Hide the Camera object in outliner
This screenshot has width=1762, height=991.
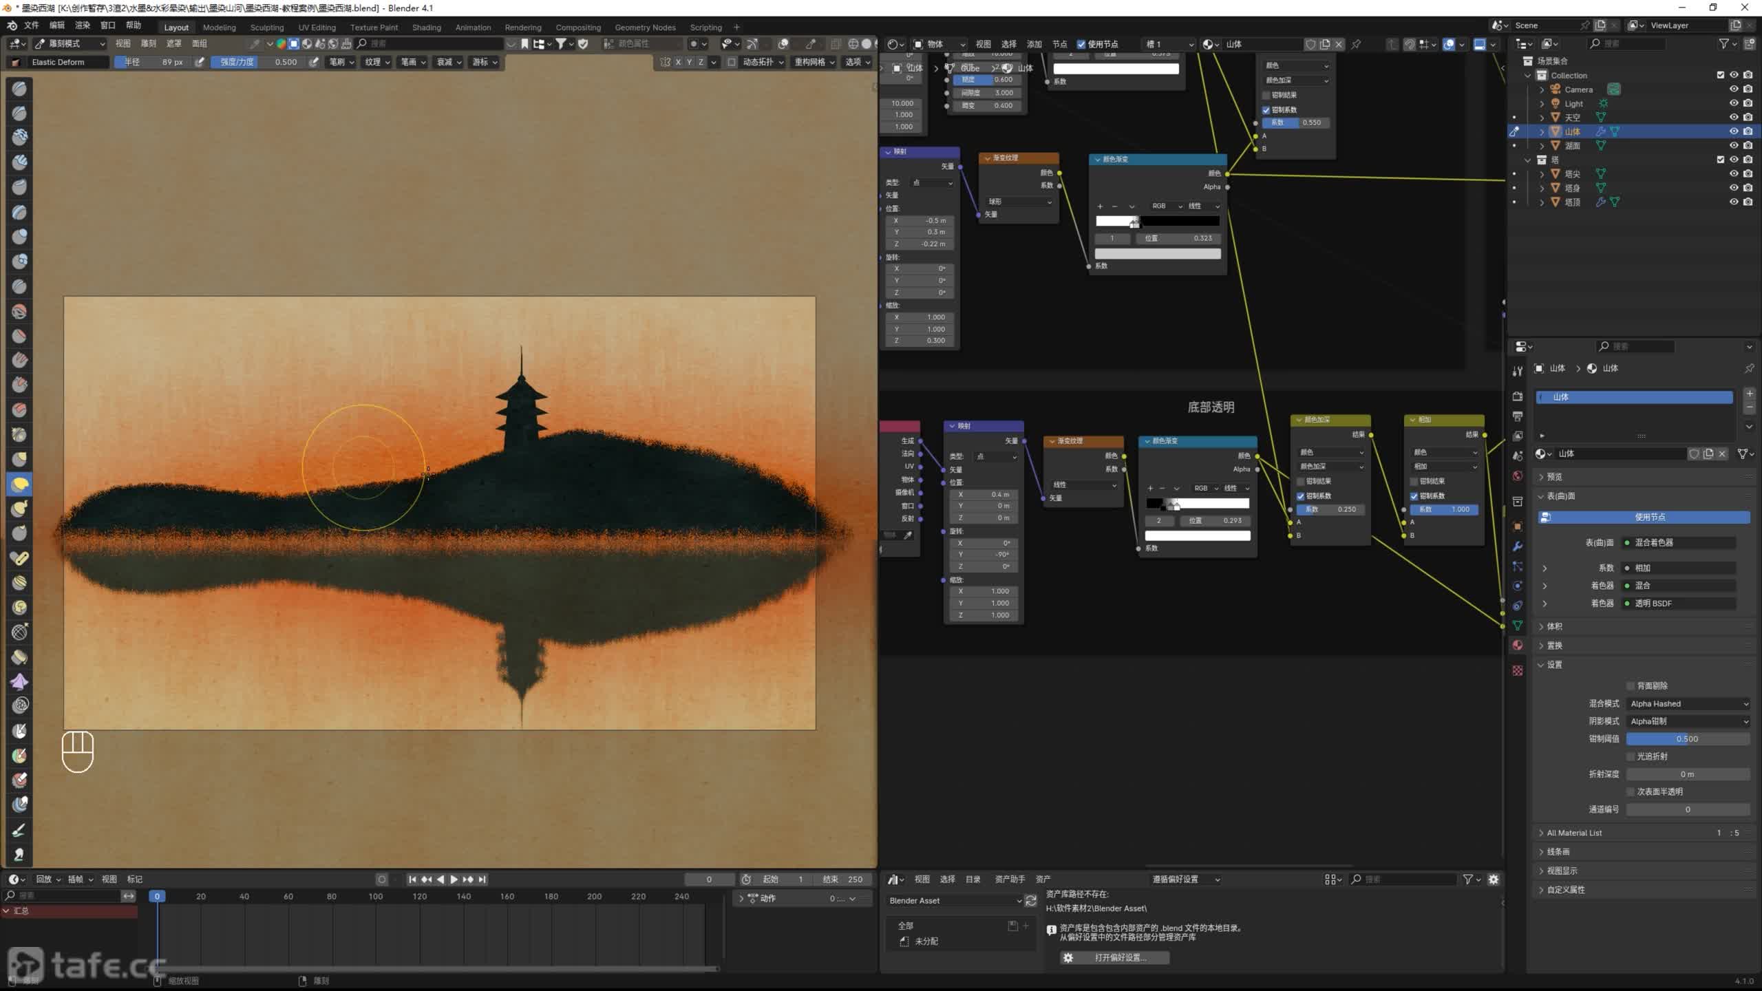point(1734,89)
